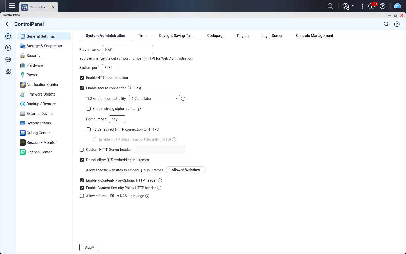Click the desktop search magnifier icon
Viewport: 406px width, 254px height.
330,6
